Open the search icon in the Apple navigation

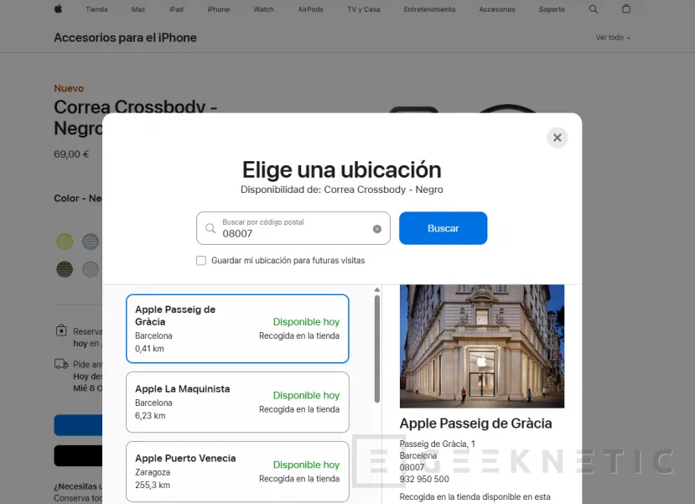coord(592,9)
